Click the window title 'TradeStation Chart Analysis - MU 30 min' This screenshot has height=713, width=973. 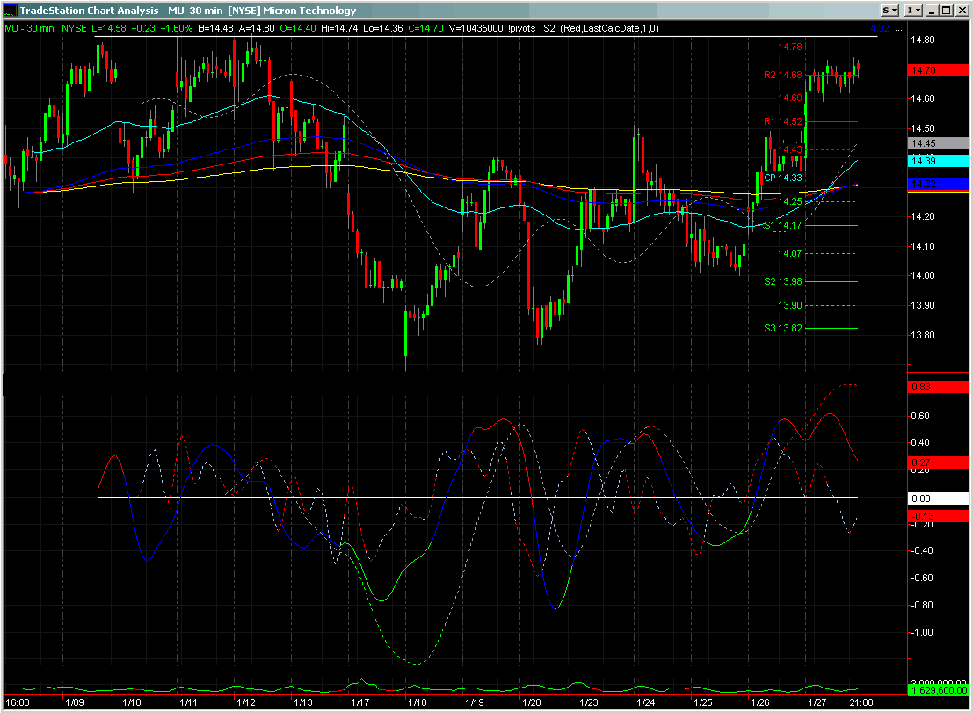point(121,10)
